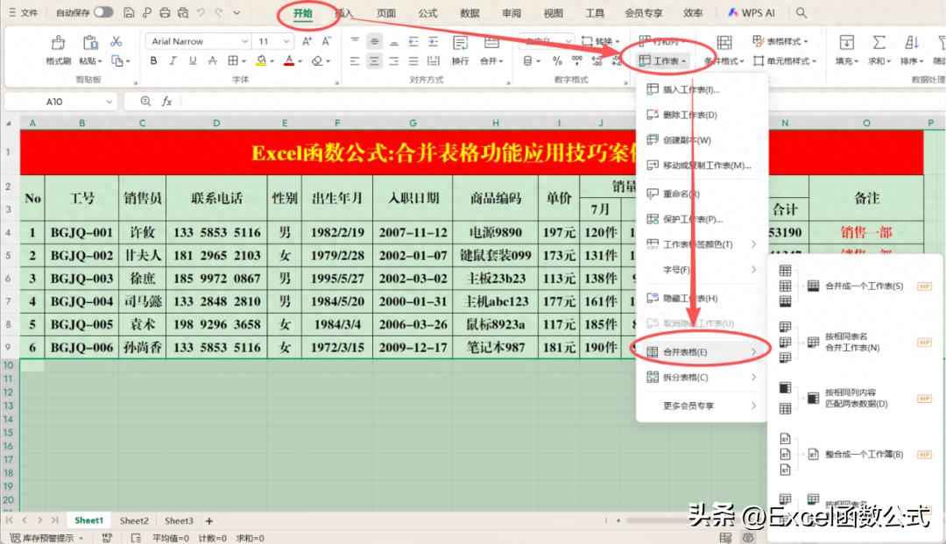
Task: Toggle bold formatting B
Action: pyautogui.click(x=154, y=61)
